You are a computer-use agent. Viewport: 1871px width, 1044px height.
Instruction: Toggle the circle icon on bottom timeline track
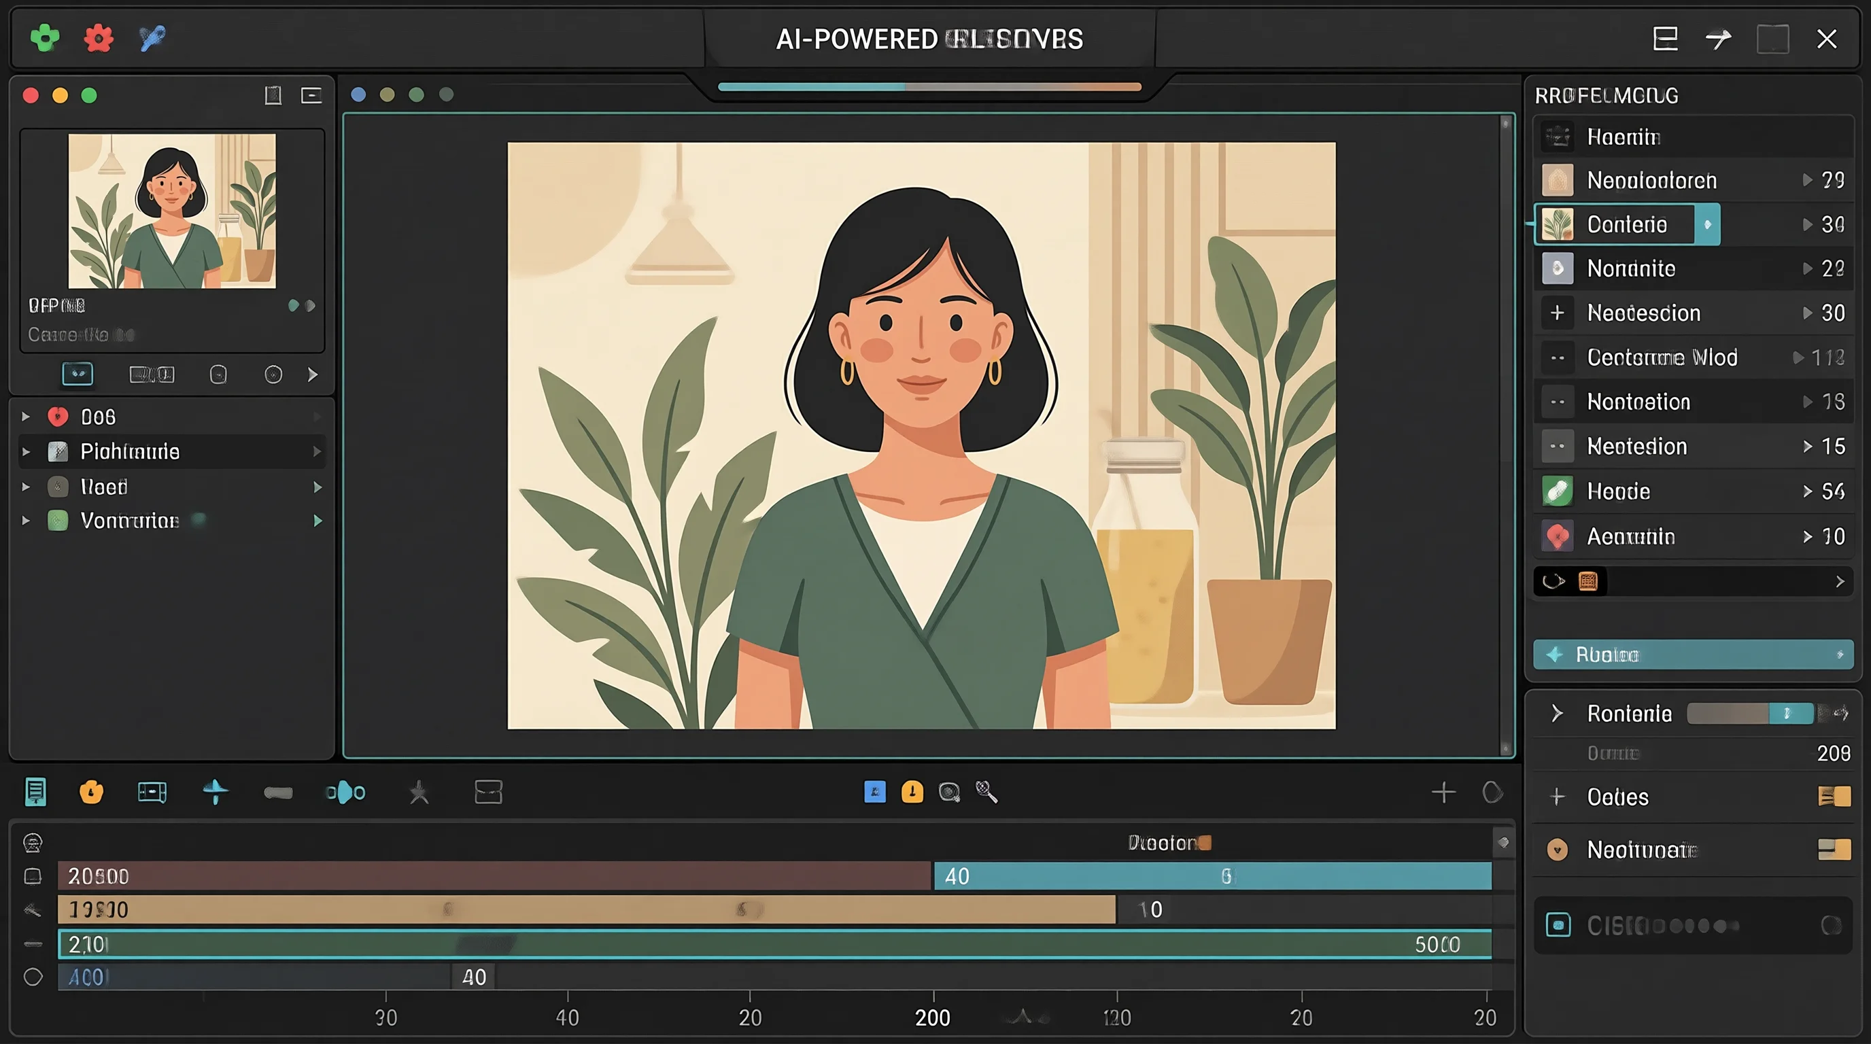[x=33, y=977]
